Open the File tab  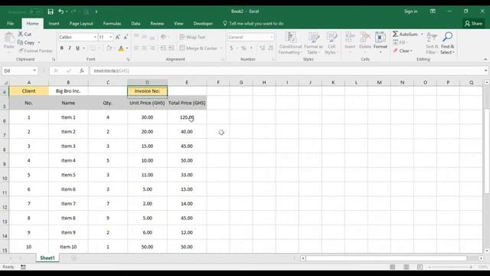[x=10, y=24]
